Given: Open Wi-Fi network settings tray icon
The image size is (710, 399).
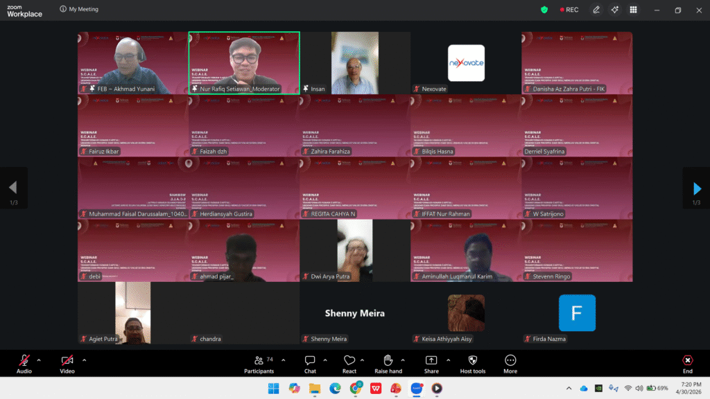Looking at the screenshot, I should [x=628, y=388].
